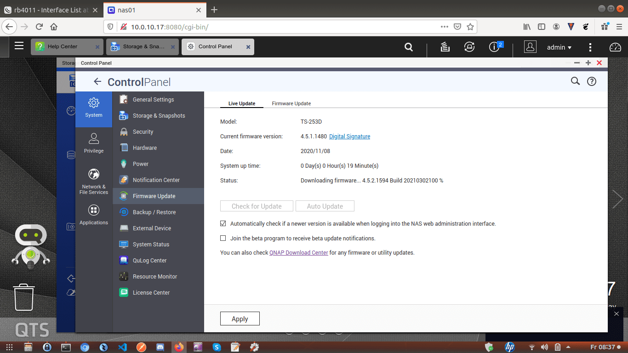Image resolution: width=628 pixels, height=353 pixels.
Task: Open a new Firefox tab
Action: click(214, 10)
